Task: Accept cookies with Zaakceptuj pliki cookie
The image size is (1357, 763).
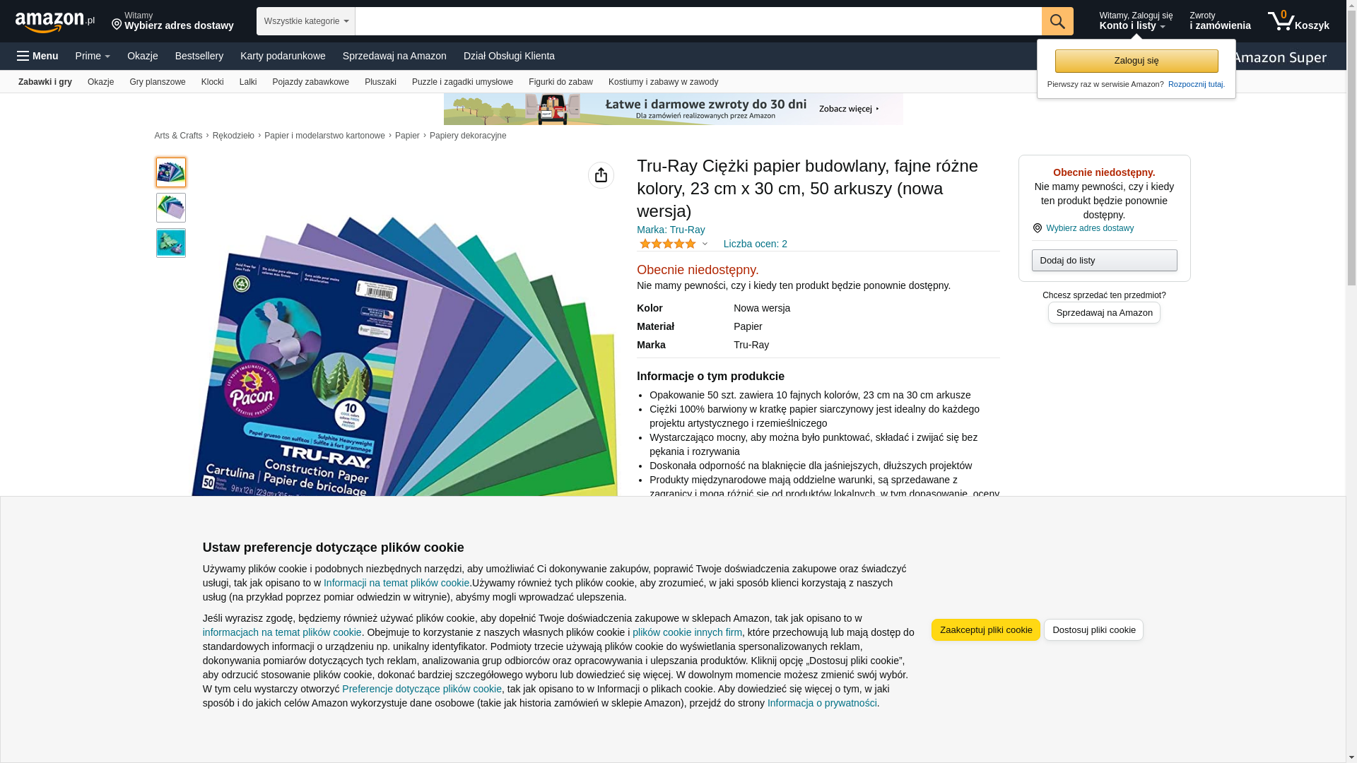Action: [986, 630]
